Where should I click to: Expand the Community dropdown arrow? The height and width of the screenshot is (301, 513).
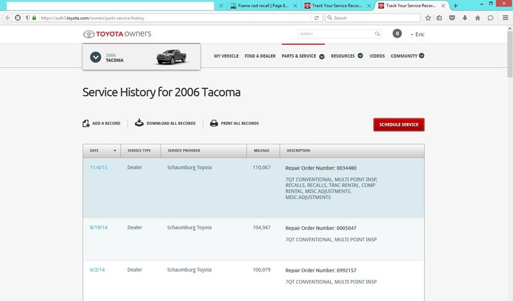pos(422,56)
